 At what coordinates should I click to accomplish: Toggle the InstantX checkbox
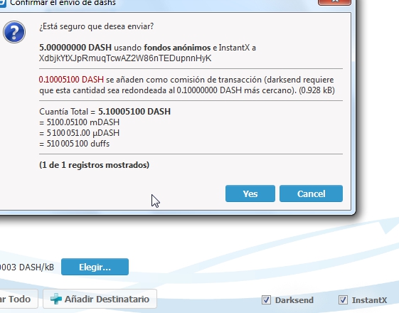(x=343, y=300)
